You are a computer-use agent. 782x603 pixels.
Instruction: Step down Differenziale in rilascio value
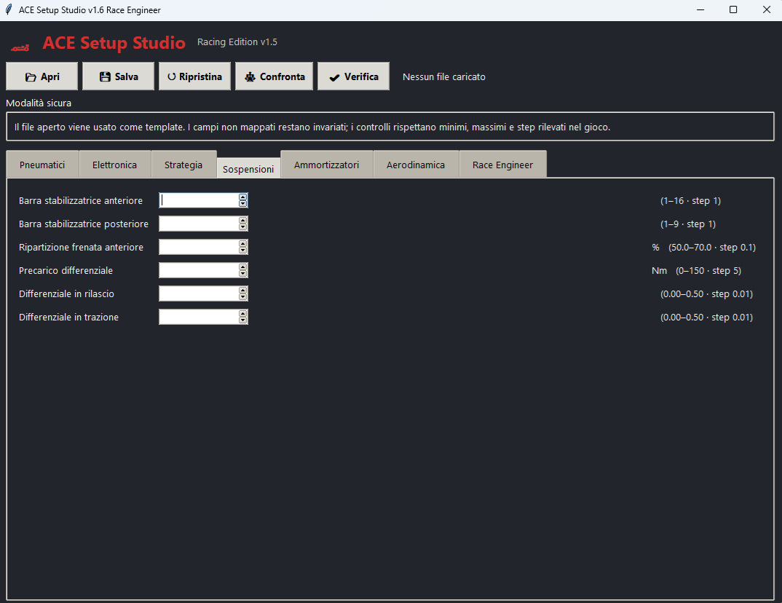[x=243, y=296]
